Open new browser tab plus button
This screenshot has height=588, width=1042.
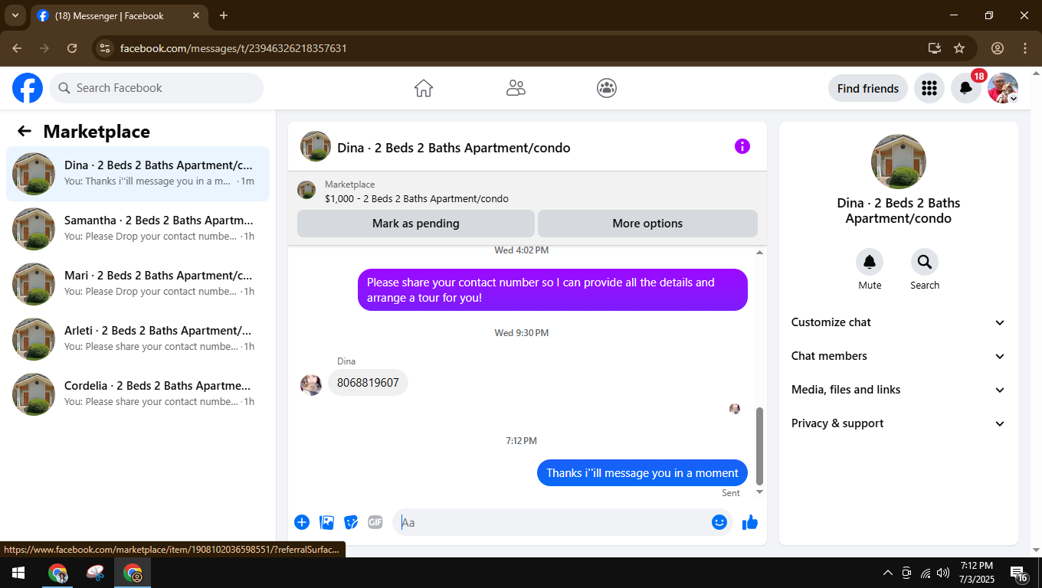point(224,15)
